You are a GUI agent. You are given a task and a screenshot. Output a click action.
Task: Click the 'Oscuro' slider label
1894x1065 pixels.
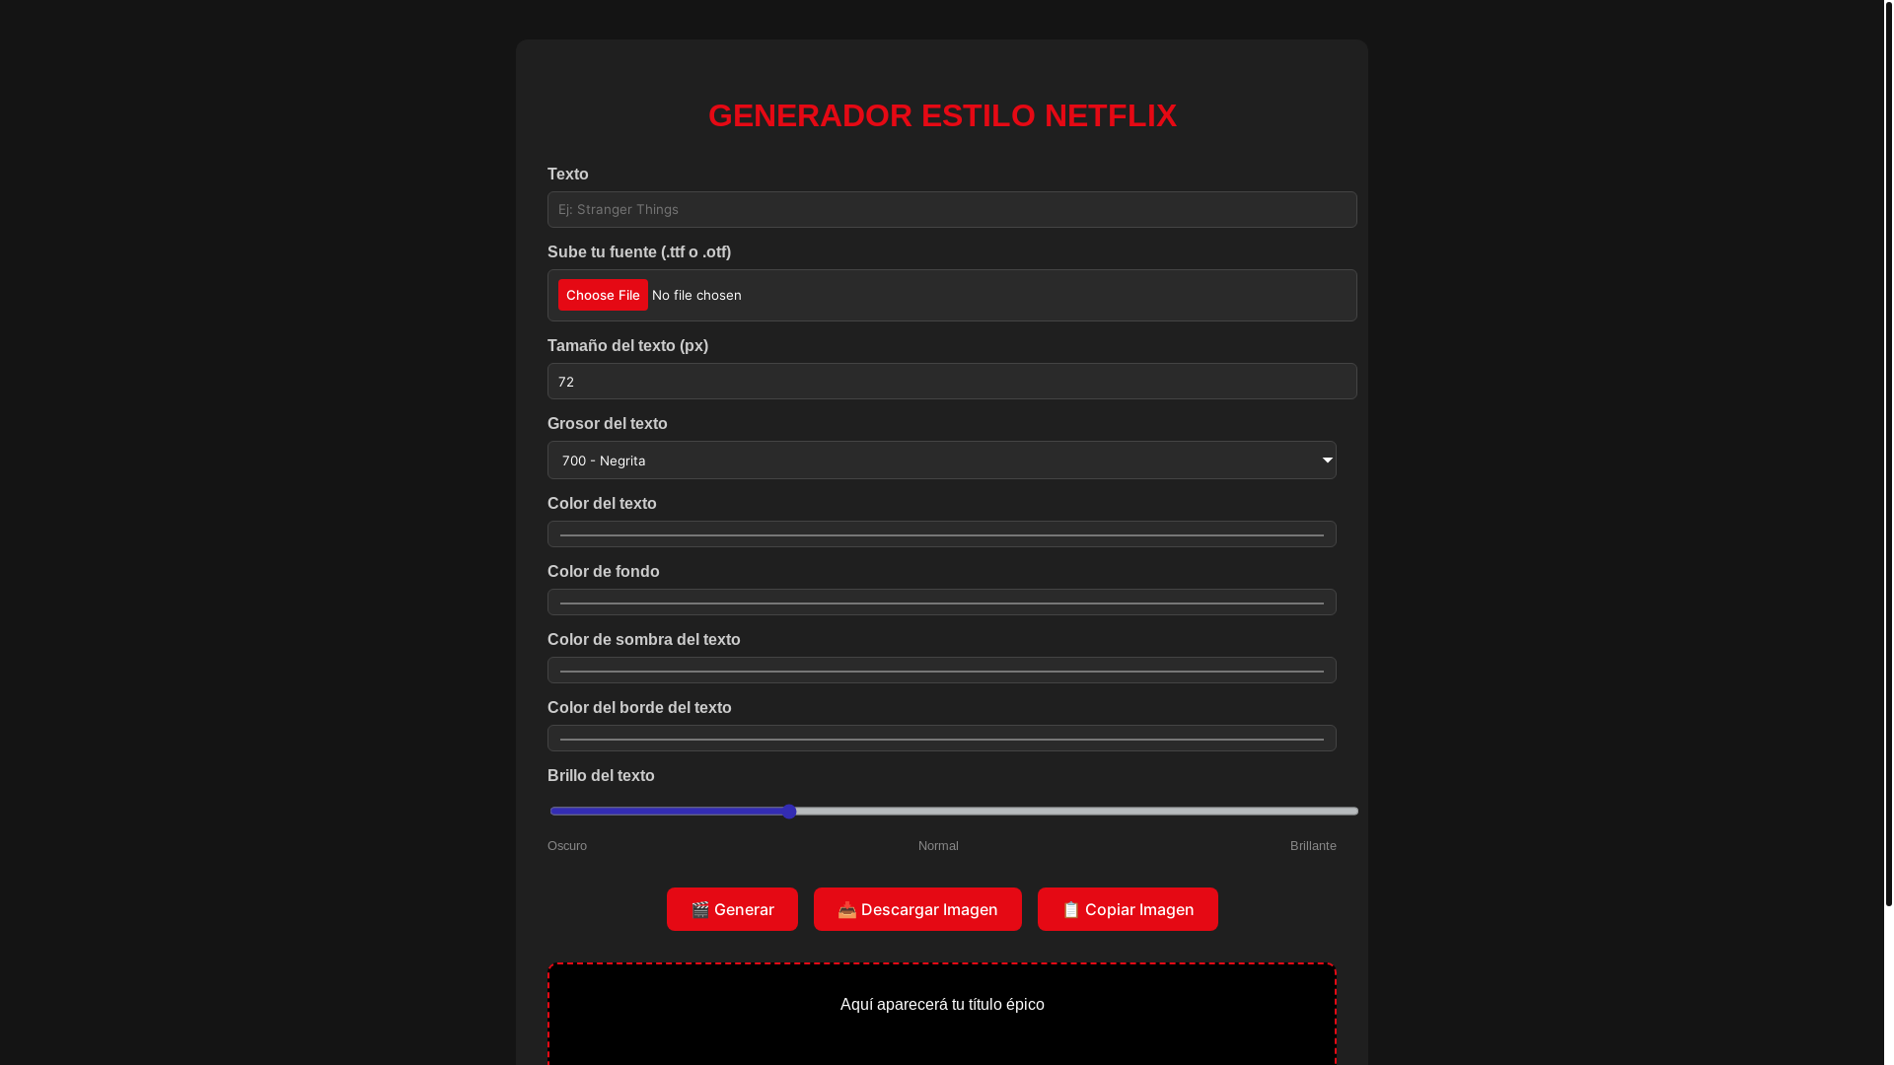coord(567,846)
